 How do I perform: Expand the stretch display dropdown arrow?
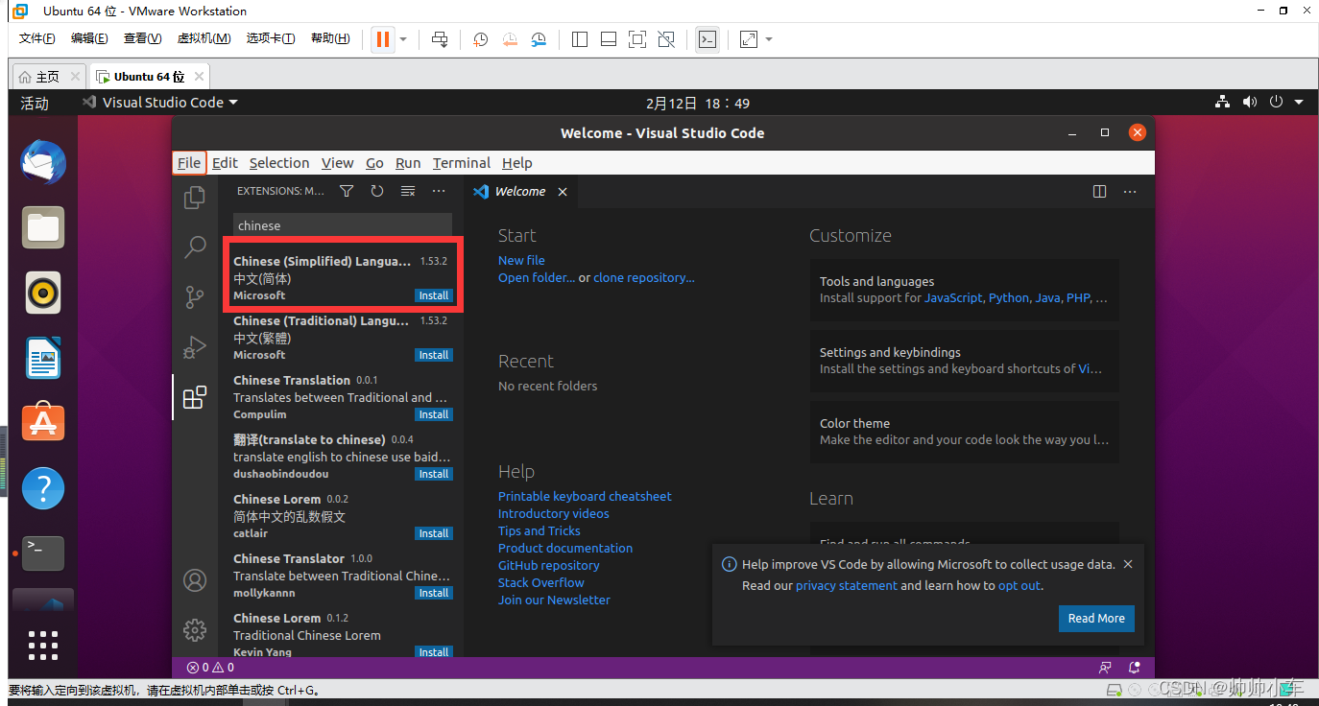click(769, 39)
